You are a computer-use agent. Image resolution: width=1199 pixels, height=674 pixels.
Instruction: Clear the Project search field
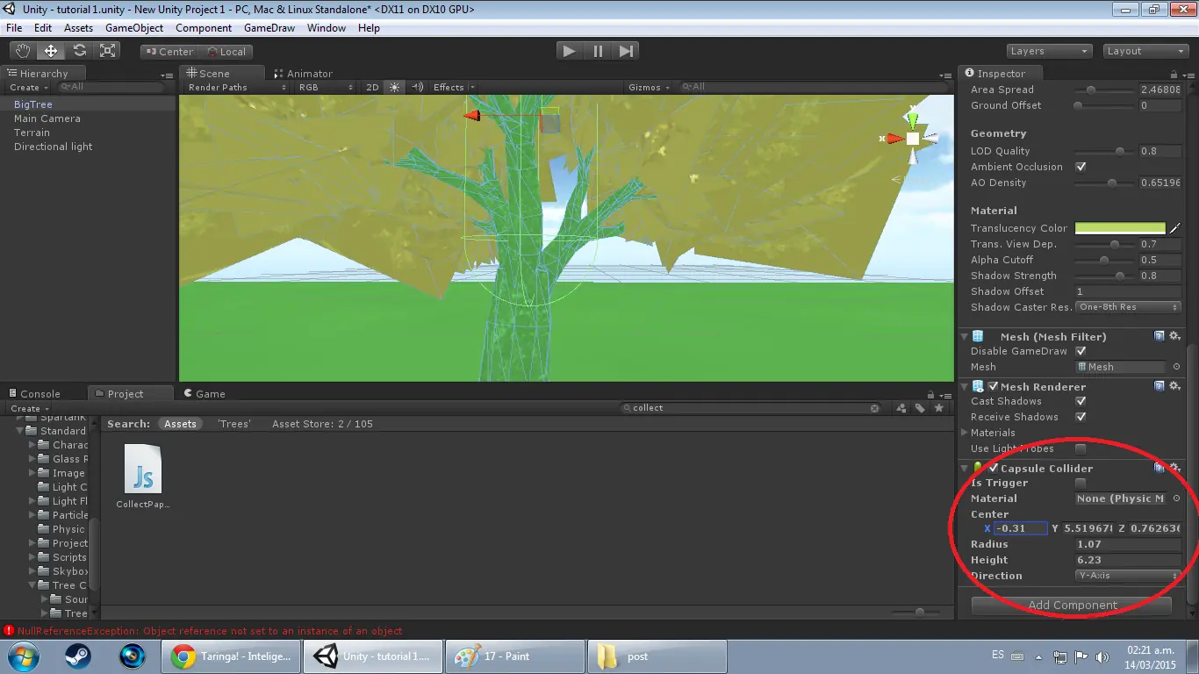[x=874, y=408]
